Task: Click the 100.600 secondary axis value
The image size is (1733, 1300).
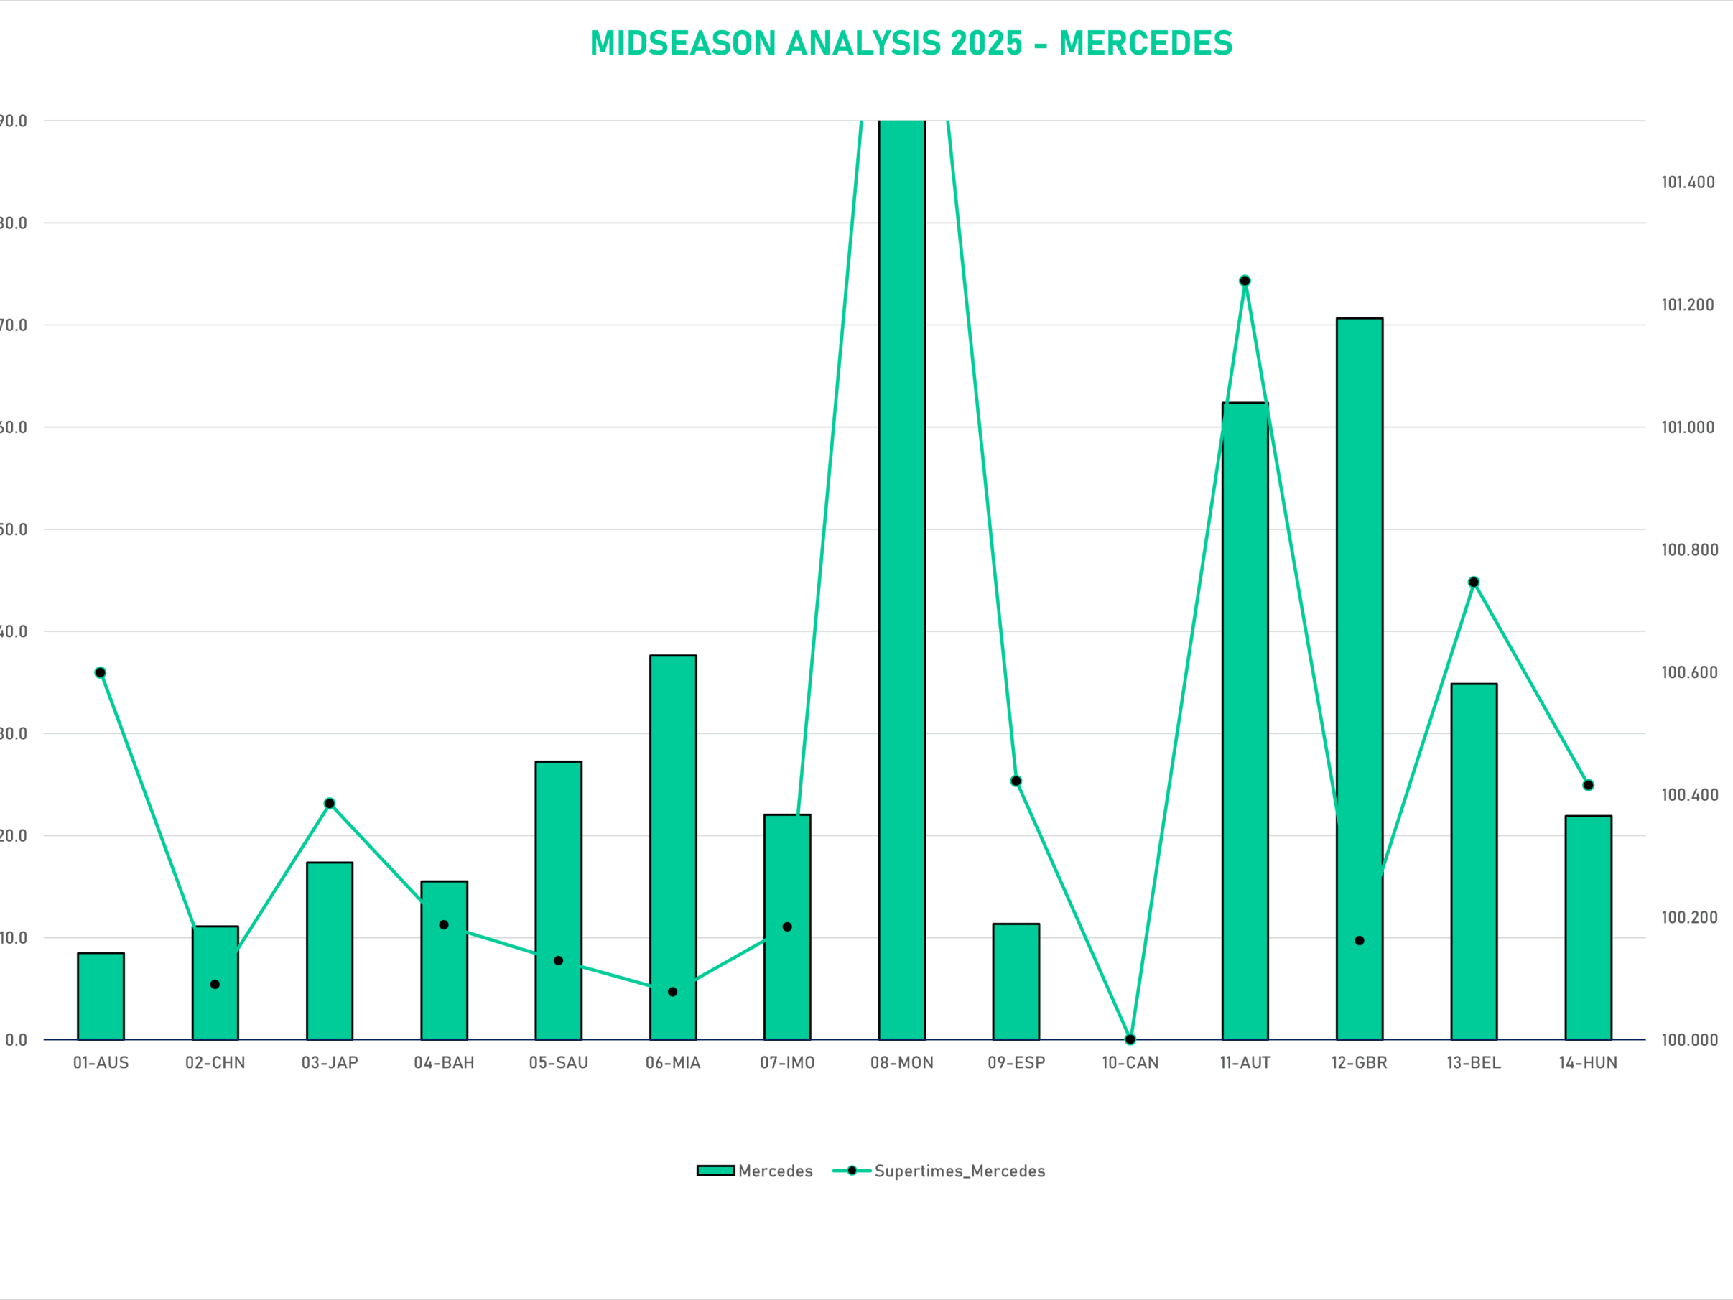Action: click(x=1690, y=672)
